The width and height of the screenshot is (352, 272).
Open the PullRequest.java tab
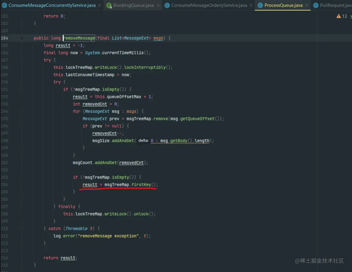336,5
